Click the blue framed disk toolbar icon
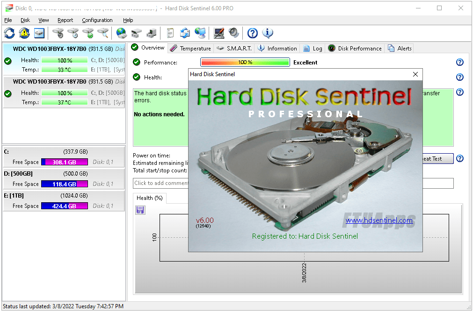This screenshot has width=473, height=312. pyautogui.click(x=39, y=33)
